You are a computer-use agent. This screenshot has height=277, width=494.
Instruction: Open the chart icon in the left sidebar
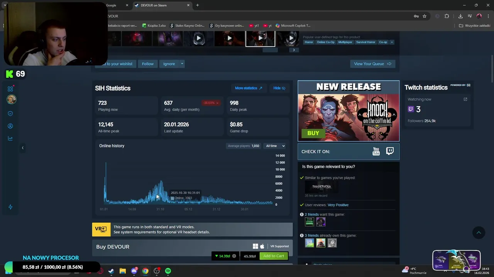pos(10,138)
